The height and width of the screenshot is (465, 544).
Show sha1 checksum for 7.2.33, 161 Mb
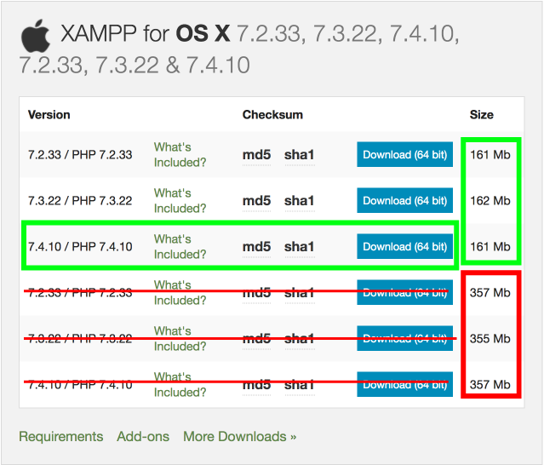[300, 155]
